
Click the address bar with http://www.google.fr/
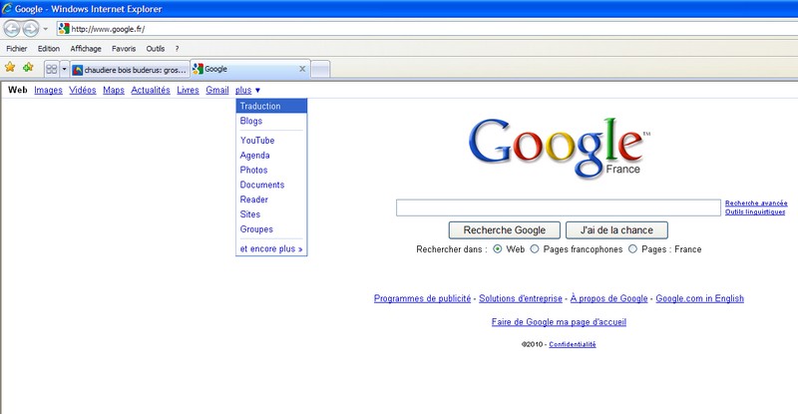tap(427, 29)
